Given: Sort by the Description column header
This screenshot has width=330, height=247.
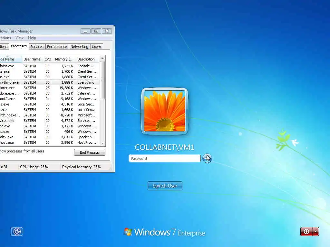Looking at the screenshot, I should (86, 59).
